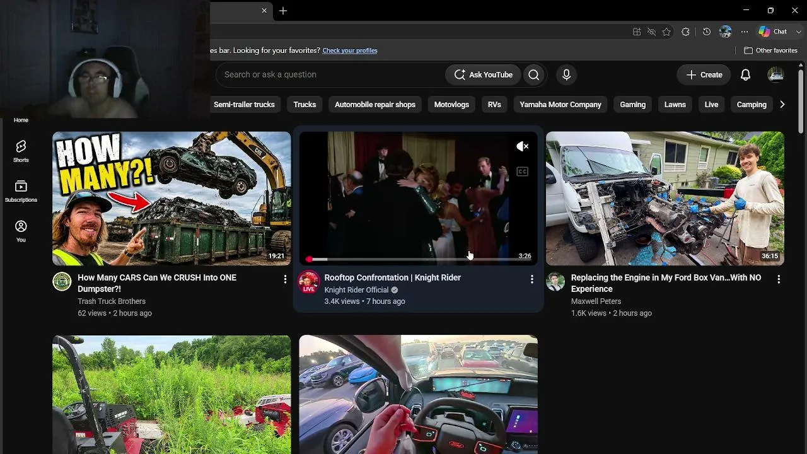Open the Trash Truck Brothers channel avatar
Image resolution: width=807 pixels, height=454 pixels.
coord(62,281)
